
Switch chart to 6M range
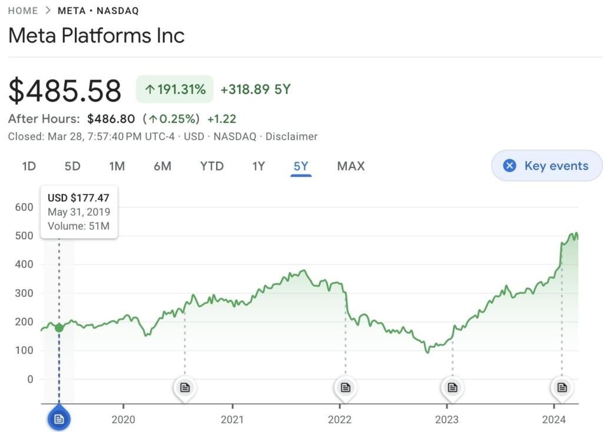163,166
